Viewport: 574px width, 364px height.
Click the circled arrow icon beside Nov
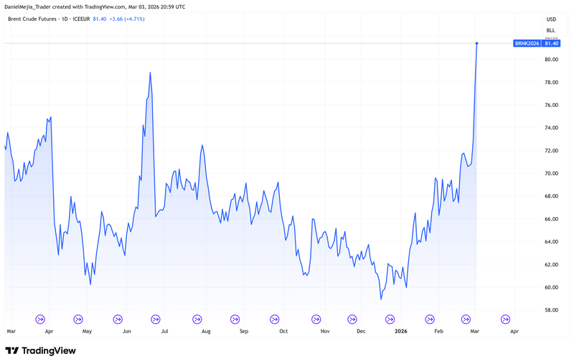(313, 320)
